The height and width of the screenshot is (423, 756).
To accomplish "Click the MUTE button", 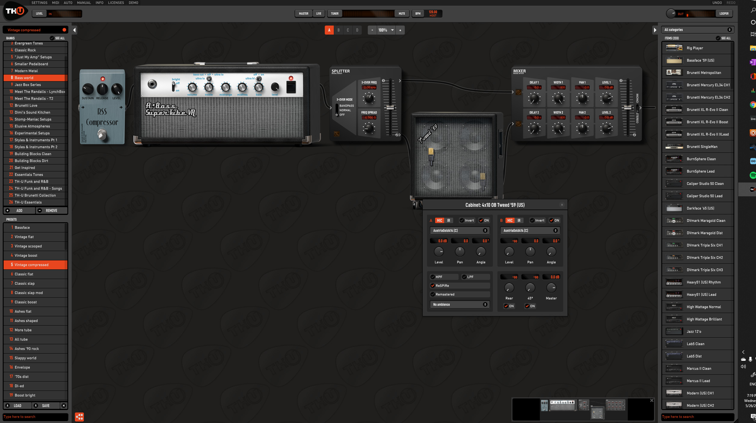I will 402,14.
